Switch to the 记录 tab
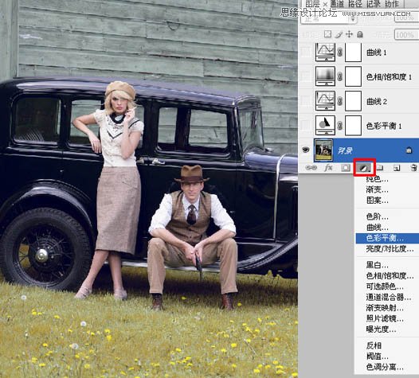This screenshot has width=419, height=378. 374,3
